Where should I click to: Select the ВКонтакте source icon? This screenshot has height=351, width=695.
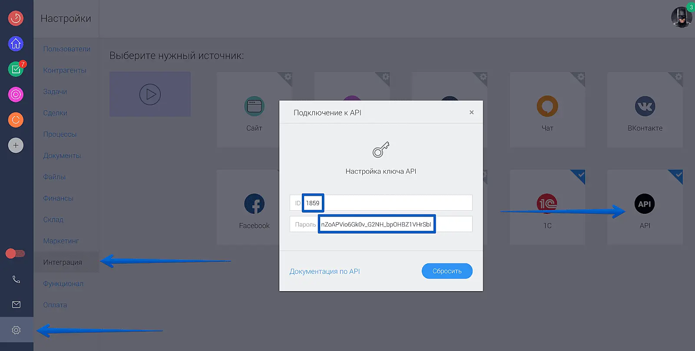click(x=645, y=106)
